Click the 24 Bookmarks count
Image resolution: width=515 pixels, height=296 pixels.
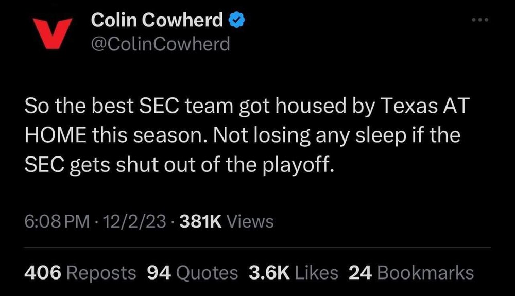(411, 273)
